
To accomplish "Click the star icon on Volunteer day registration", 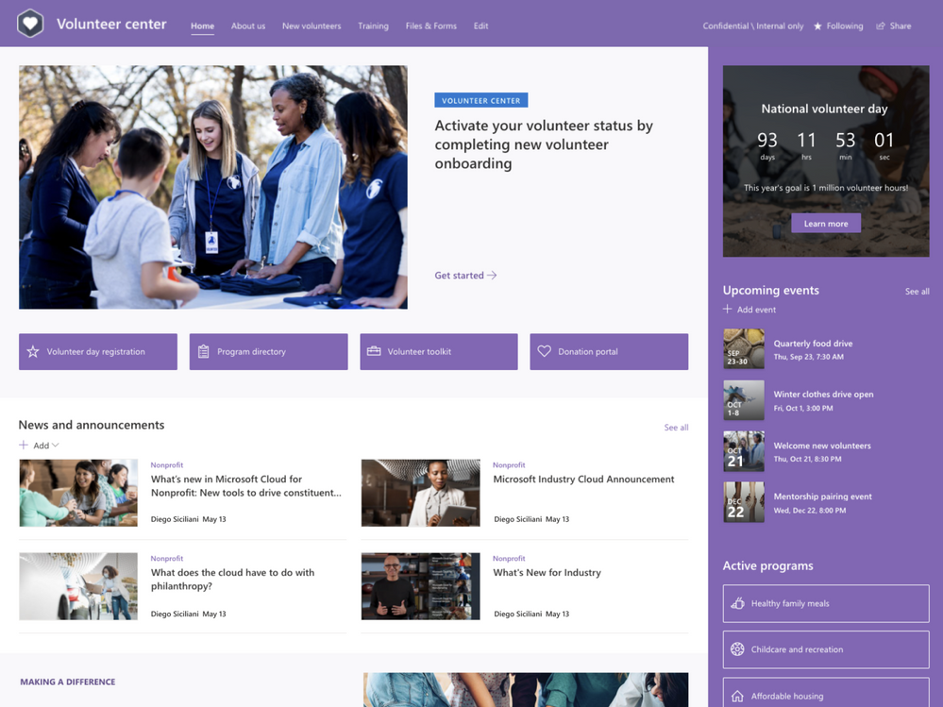I will click(33, 352).
